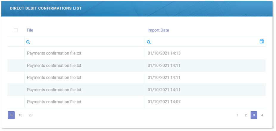
Task: Go to page 1 of the list
Action: coord(238,115)
